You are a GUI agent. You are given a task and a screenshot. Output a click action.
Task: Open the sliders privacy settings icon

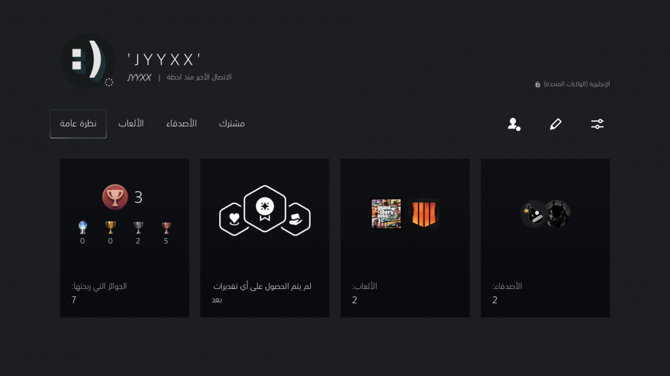coord(597,124)
